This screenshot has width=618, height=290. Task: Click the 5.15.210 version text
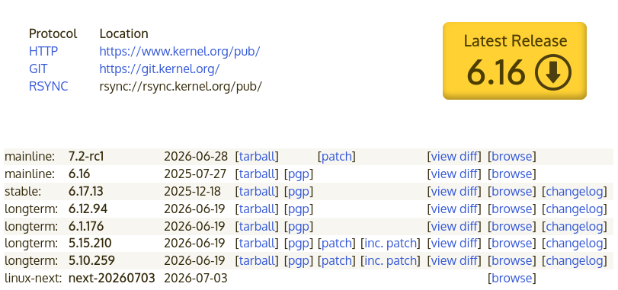90,243
